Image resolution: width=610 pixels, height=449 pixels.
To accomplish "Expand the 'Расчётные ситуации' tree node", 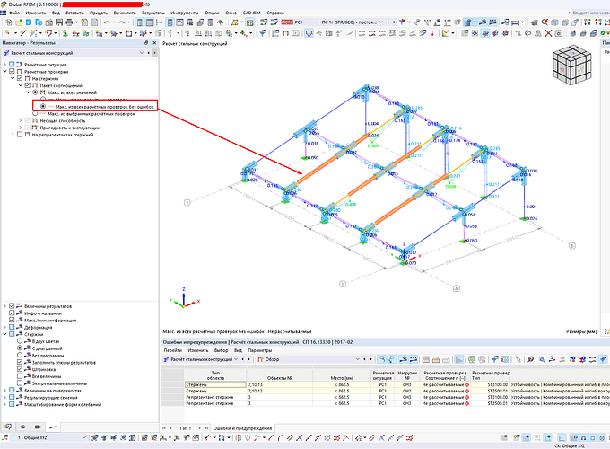I will pyautogui.click(x=4, y=65).
